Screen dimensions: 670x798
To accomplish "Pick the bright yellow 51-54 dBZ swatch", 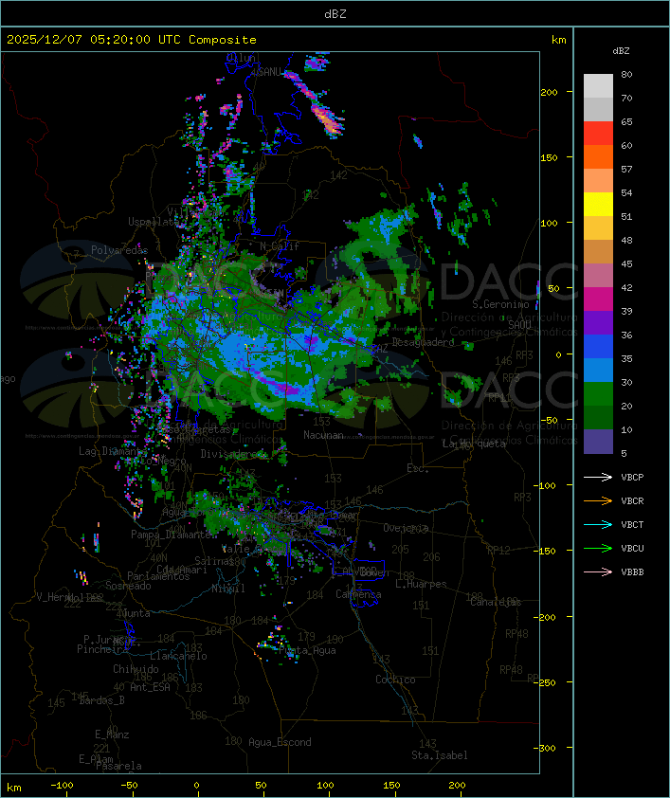I will point(598,204).
